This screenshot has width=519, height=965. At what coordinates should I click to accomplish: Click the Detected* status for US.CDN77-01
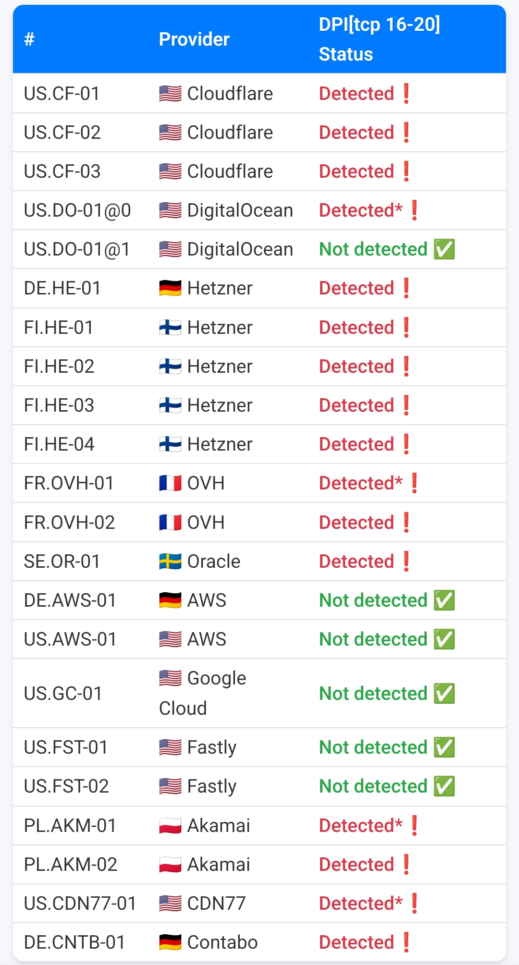pos(361,904)
